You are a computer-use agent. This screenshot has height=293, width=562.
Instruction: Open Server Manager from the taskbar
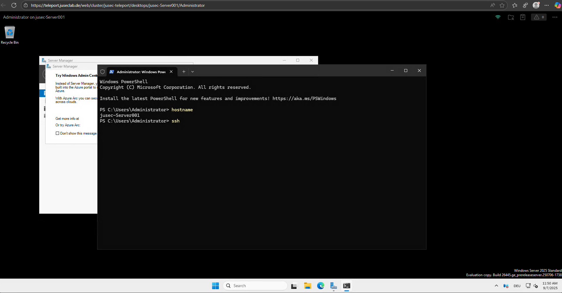point(333,286)
